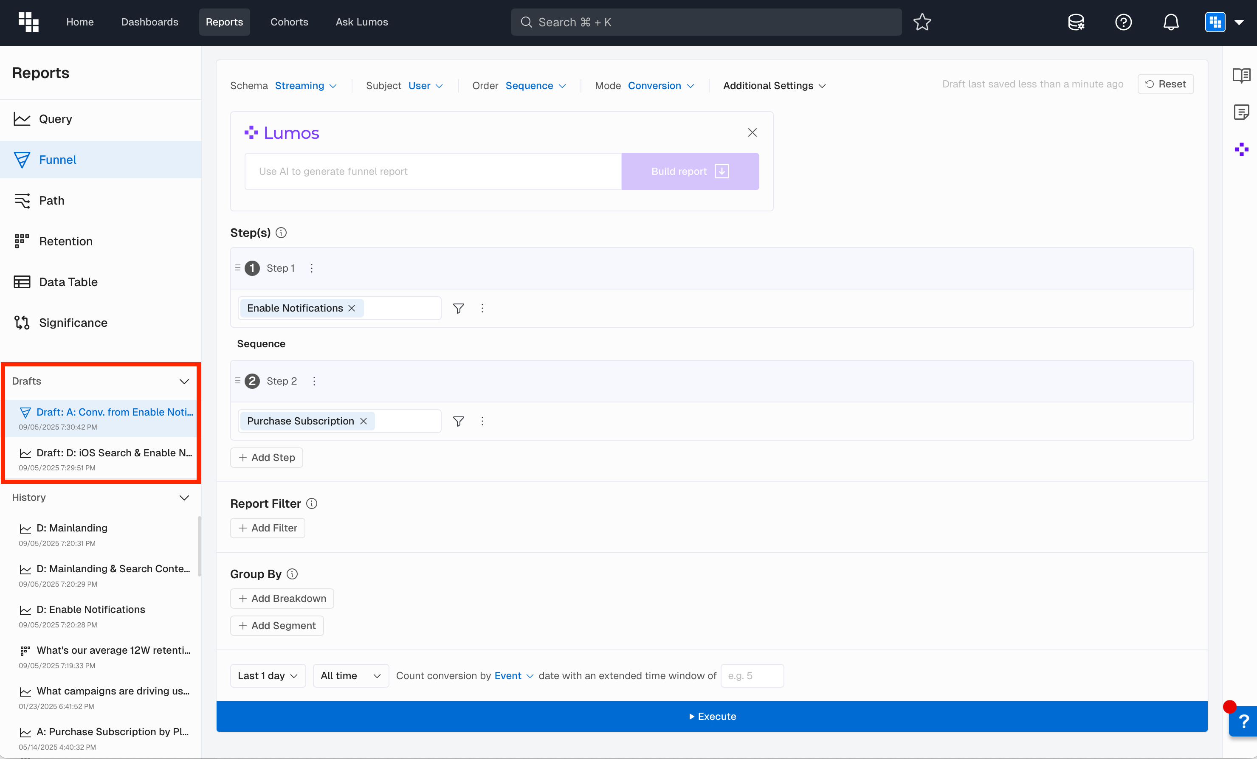1257x759 pixels.
Task: Open the Last 1 day dropdown
Action: 267,675
